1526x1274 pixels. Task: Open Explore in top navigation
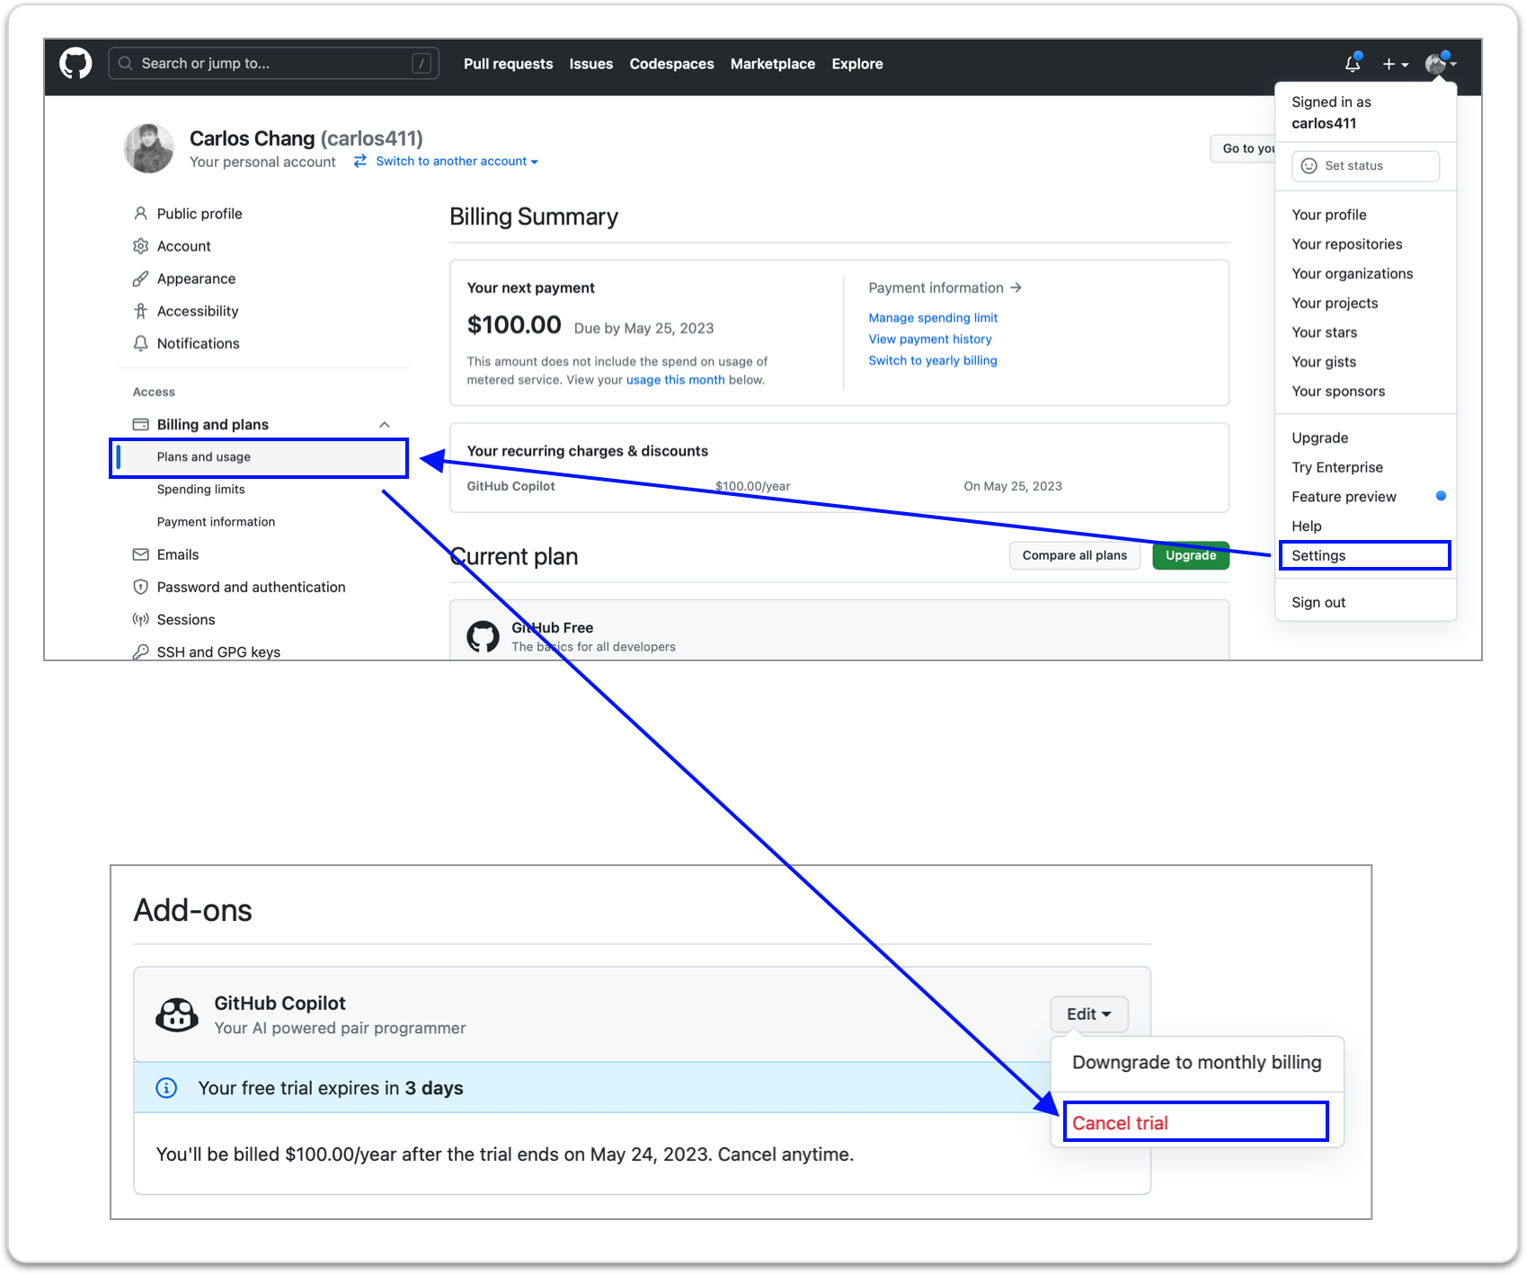pos(856,64)
